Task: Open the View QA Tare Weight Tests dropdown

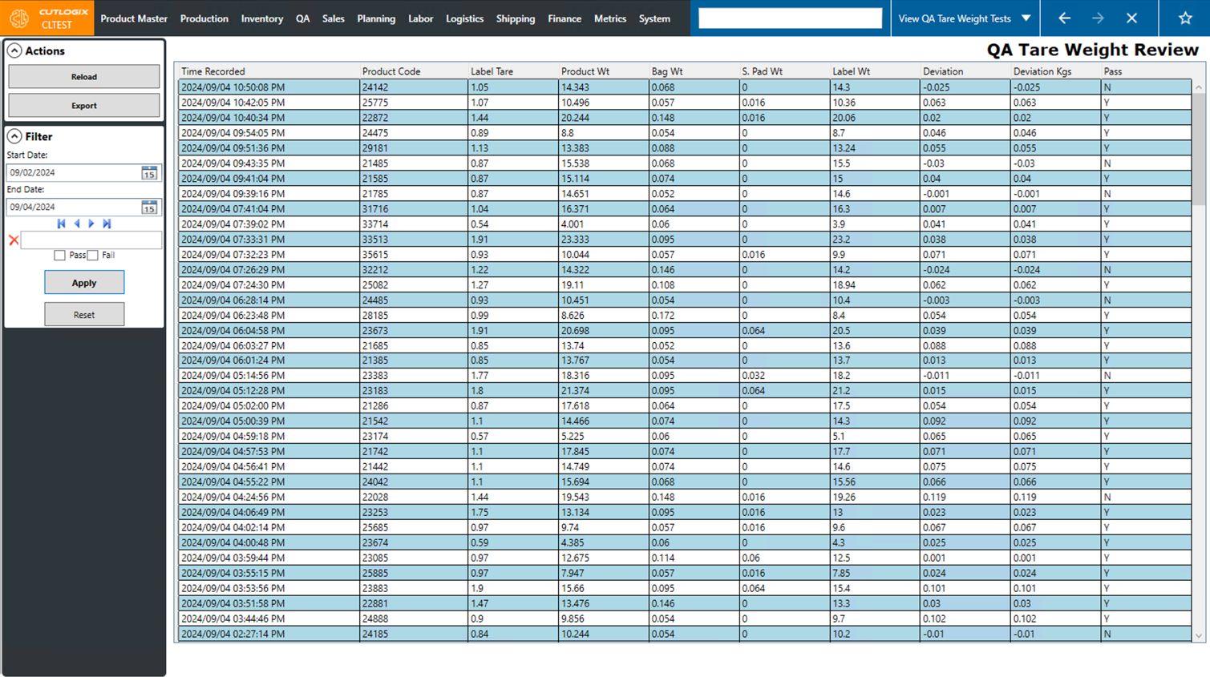Action: tap(1026, 18)
